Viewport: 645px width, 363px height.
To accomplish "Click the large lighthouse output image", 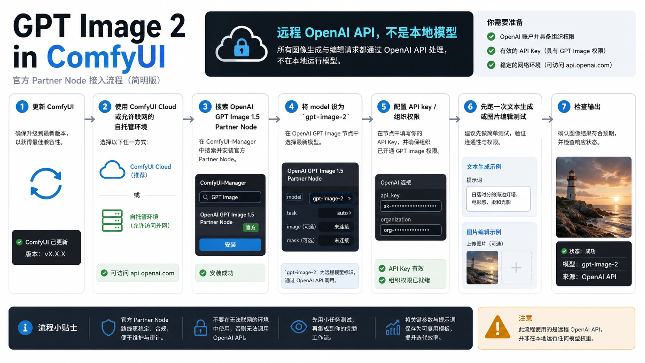I will [594, 197].
